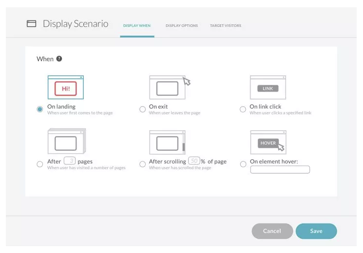This screenshot has width=363, height=253.
Task: Click the 'Display Scenario' heading
Action: pyautogui.click(x=76, y=24)
